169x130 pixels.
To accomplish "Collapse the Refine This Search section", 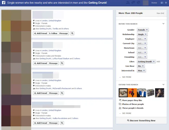I will coord(164,24).
